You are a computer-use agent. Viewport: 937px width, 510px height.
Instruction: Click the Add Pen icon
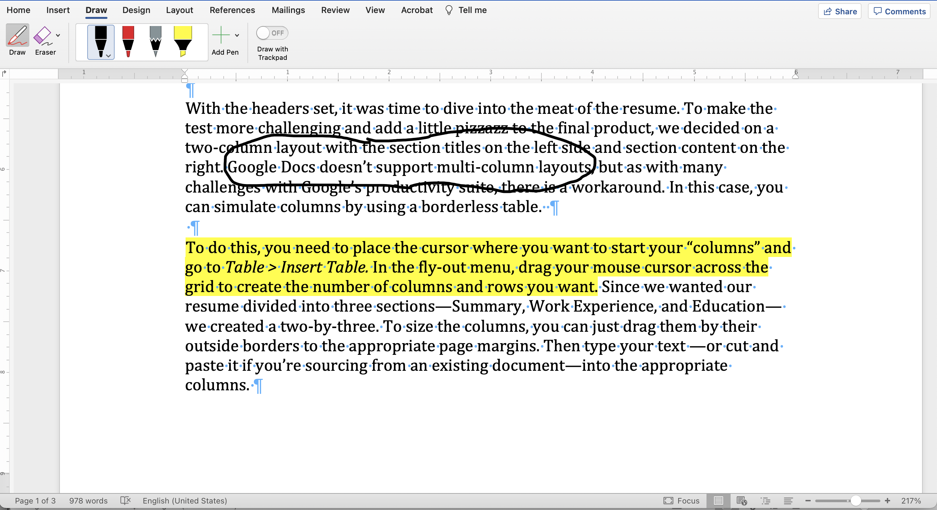click(221, 35)
